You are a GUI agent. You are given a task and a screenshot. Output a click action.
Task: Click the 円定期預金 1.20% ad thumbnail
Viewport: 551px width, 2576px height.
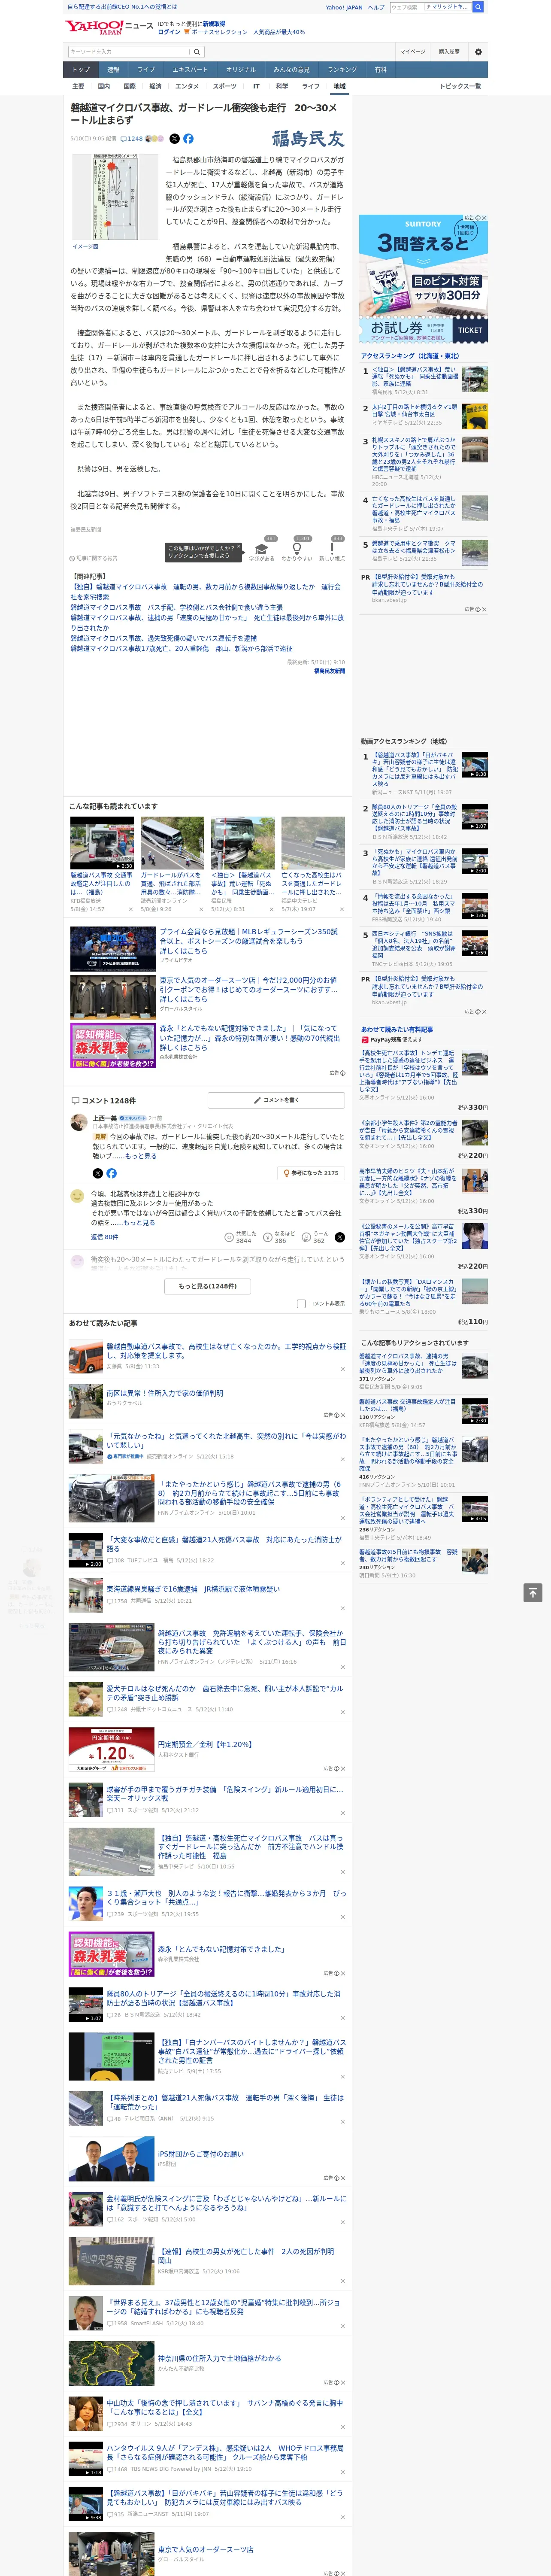[111, 1750]
